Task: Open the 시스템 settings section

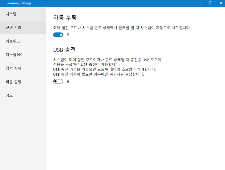Action: pyautogui.click(x=23, y=14)
